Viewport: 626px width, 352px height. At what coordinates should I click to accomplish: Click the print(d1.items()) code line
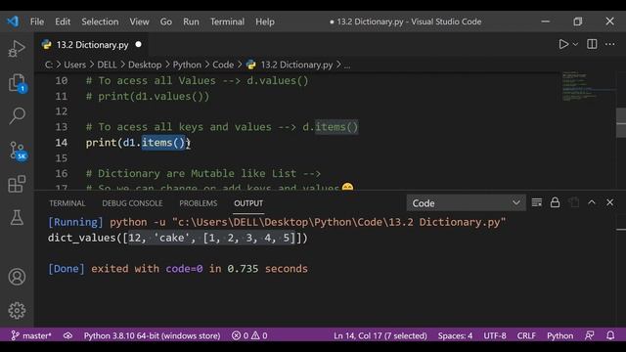point(138,143)
